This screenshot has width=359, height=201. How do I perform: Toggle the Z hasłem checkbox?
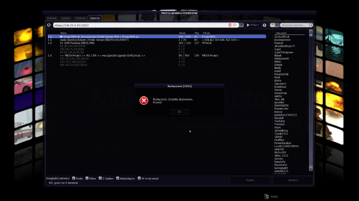click(100, 178)
